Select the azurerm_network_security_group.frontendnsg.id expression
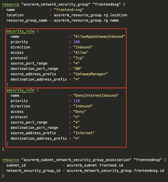The image size is (168, 182). point(115,171)
